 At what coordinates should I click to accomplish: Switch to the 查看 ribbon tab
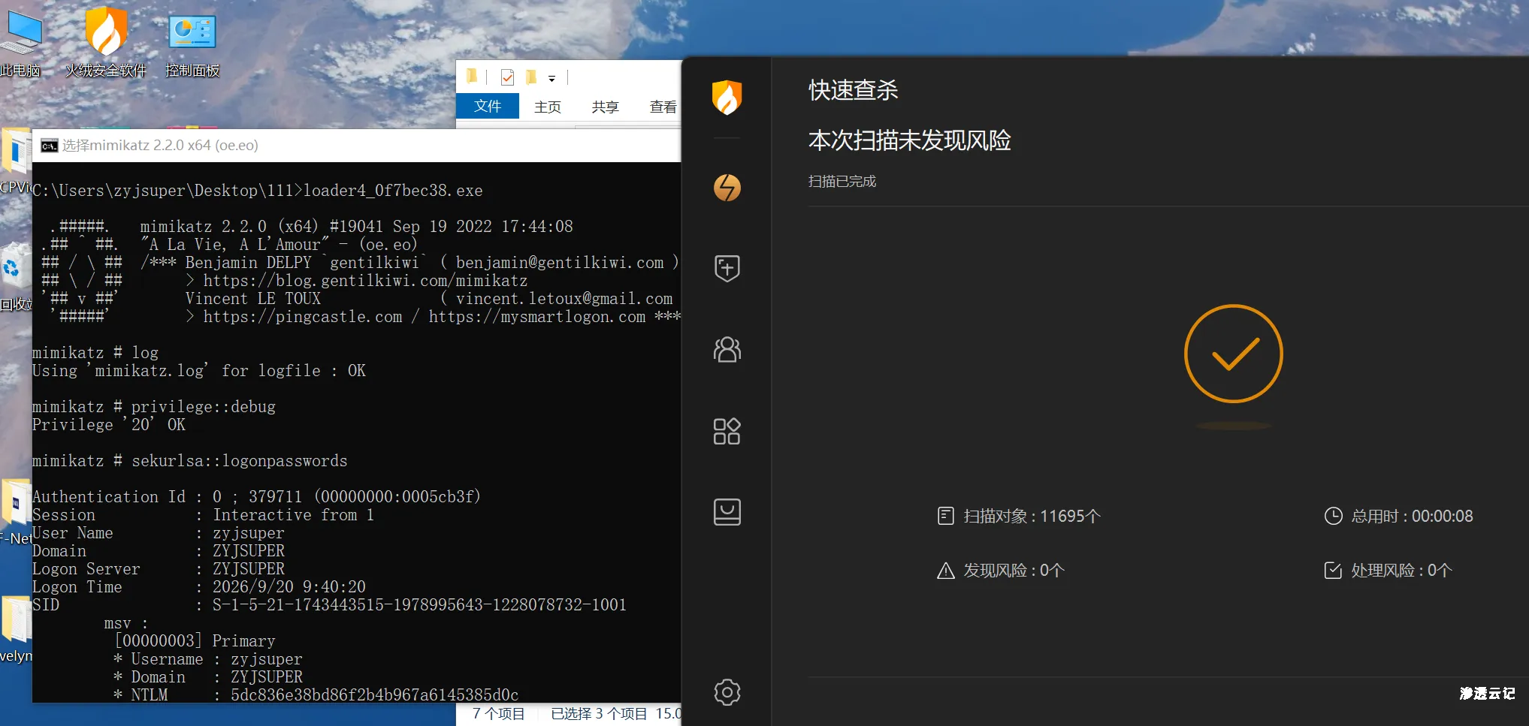(x=663, y=107)
